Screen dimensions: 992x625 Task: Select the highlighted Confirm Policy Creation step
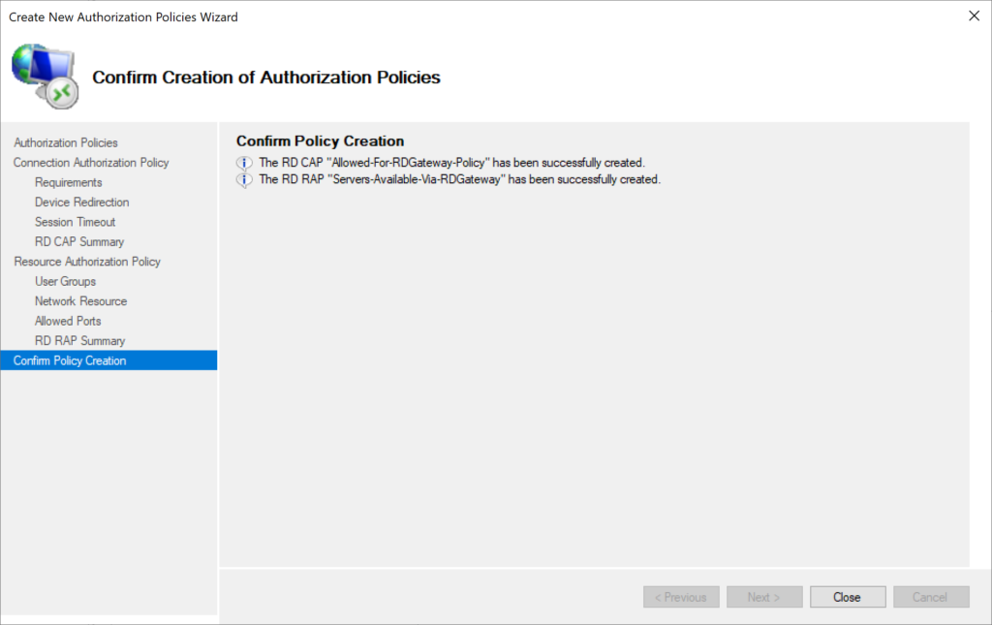click(x=69, y=359)
